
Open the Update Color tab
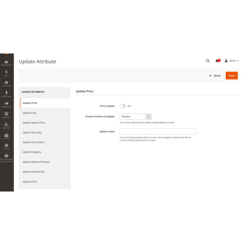tap(30, 182)
